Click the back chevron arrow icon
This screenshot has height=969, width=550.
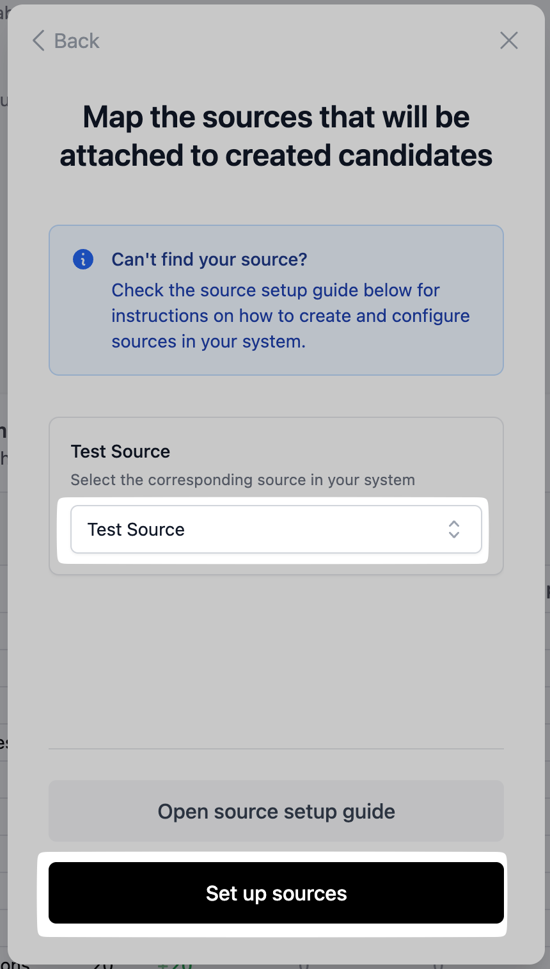(x=38, y=41)
